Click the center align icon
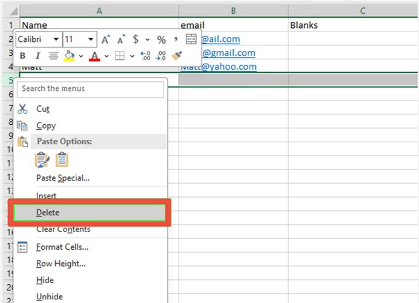 click(x=53, y=56)
